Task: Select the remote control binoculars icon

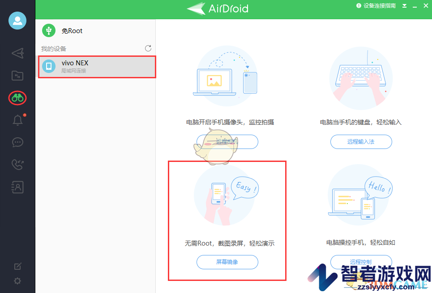Action: pos(17,98)
